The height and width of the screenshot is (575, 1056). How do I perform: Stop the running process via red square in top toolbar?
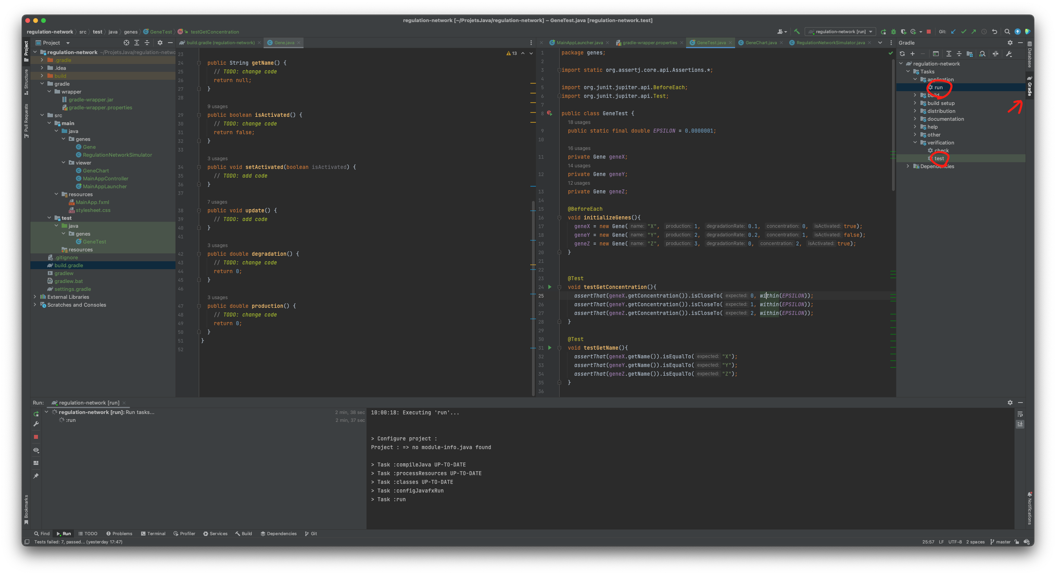point(928,32)
